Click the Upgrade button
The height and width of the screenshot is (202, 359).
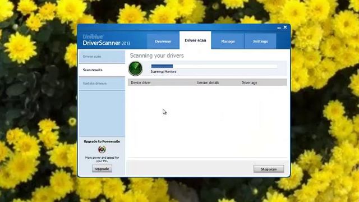pos(102,169)
